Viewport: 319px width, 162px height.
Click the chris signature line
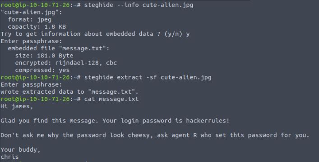pyautogui.click(x=9, y=157)
